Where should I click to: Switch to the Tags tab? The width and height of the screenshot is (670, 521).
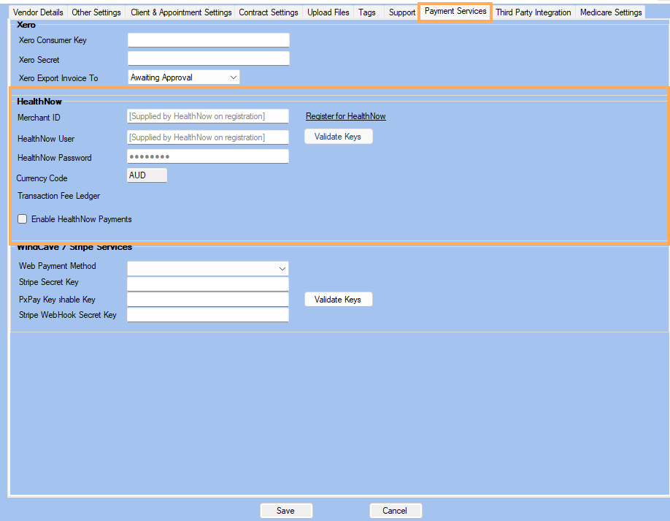coord(367,12)
